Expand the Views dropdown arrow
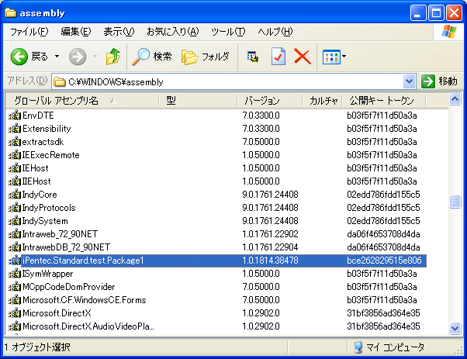The width and height of the screenshot is (467, 359). (x=344, y=57)
